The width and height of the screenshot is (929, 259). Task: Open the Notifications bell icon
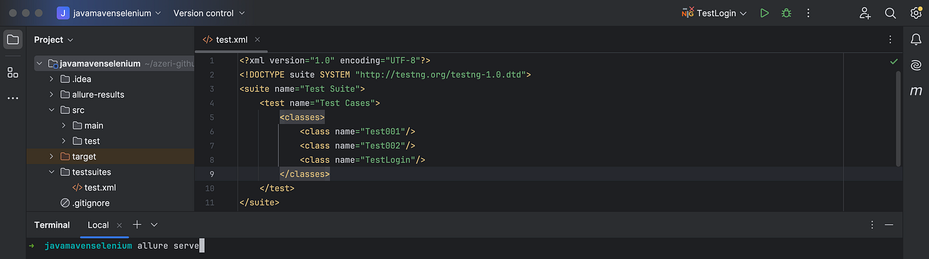(x=916, y=40)
